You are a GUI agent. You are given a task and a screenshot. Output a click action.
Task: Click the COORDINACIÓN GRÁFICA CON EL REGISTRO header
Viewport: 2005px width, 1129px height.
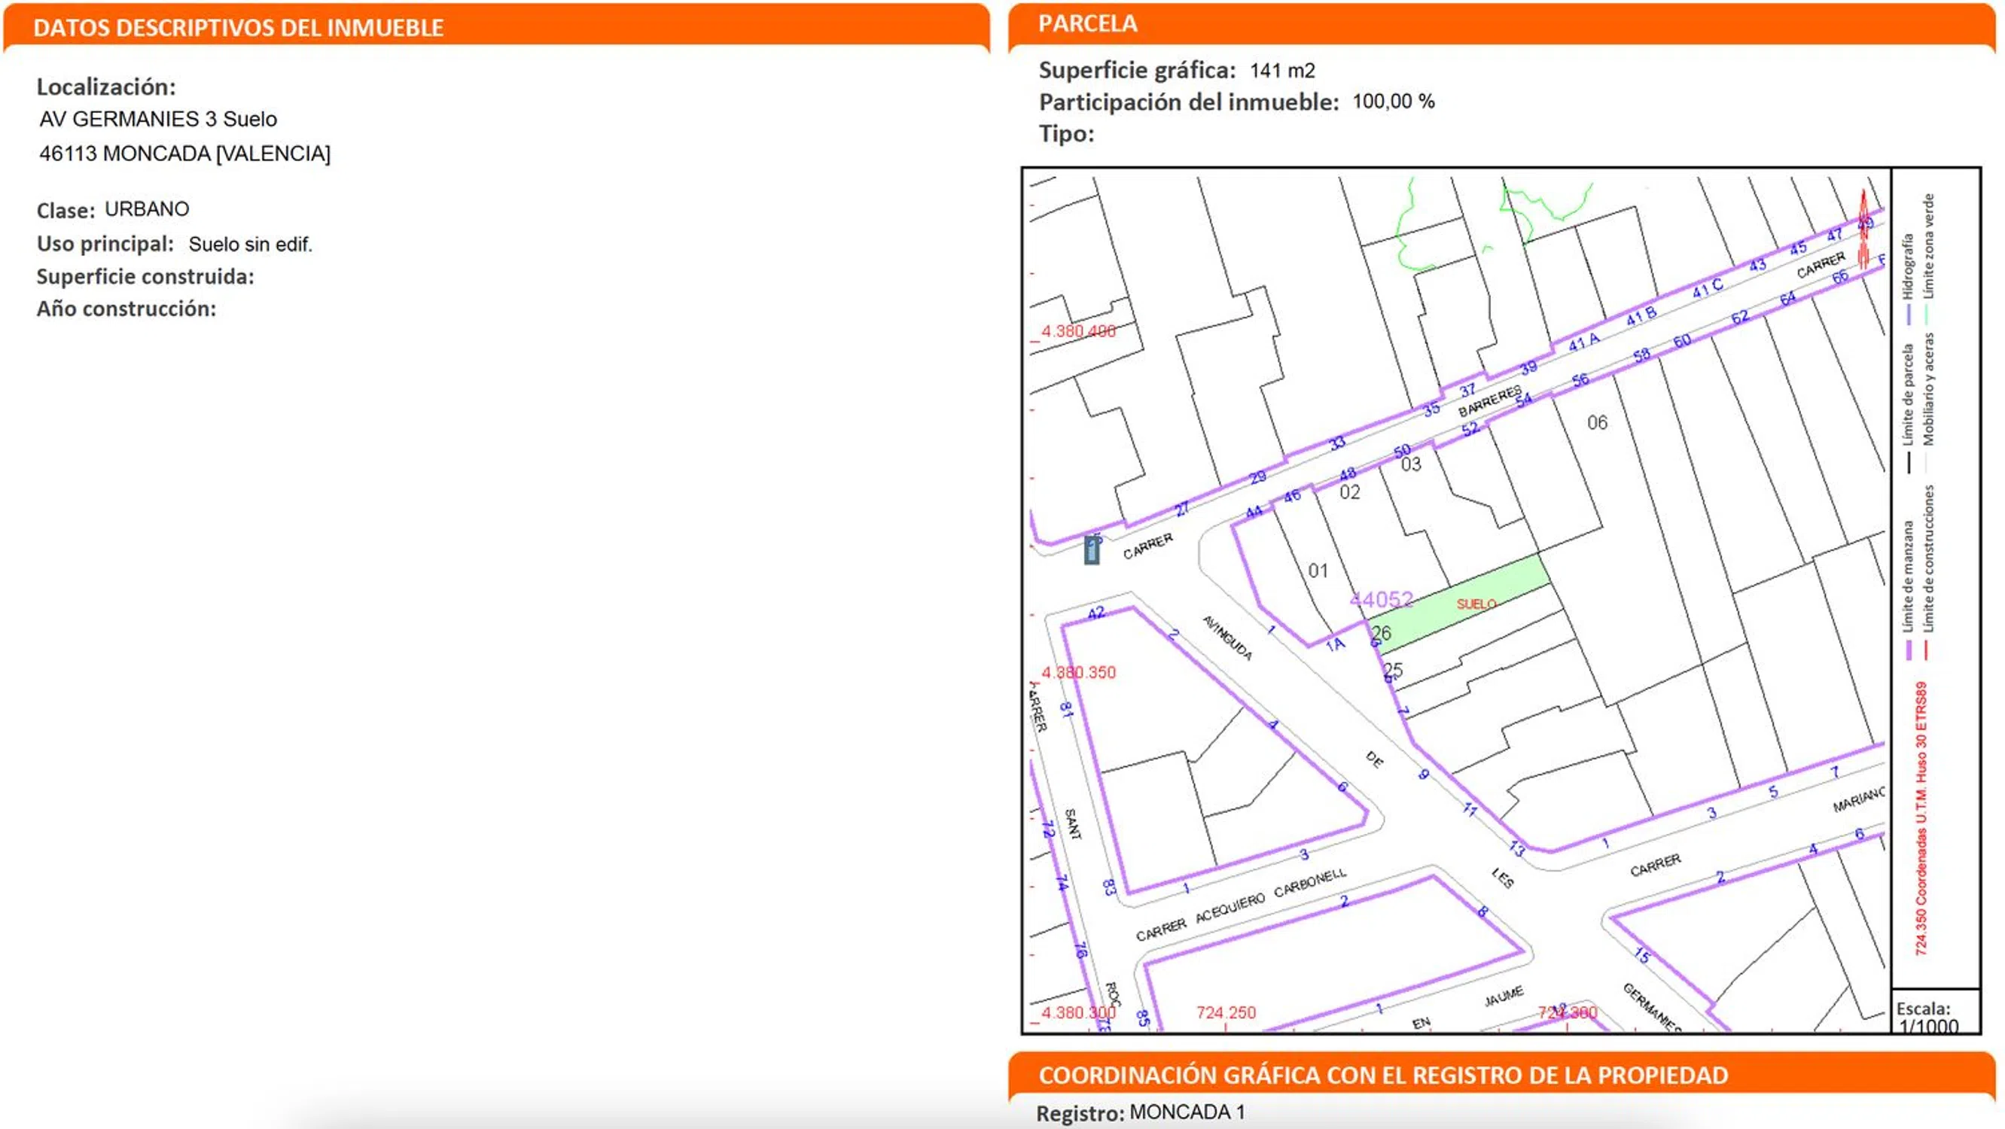[x=1382, y=1075]
